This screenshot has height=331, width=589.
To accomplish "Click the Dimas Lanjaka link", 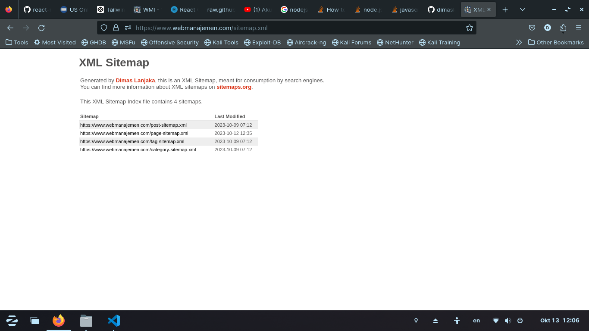I will coord(135,80).
